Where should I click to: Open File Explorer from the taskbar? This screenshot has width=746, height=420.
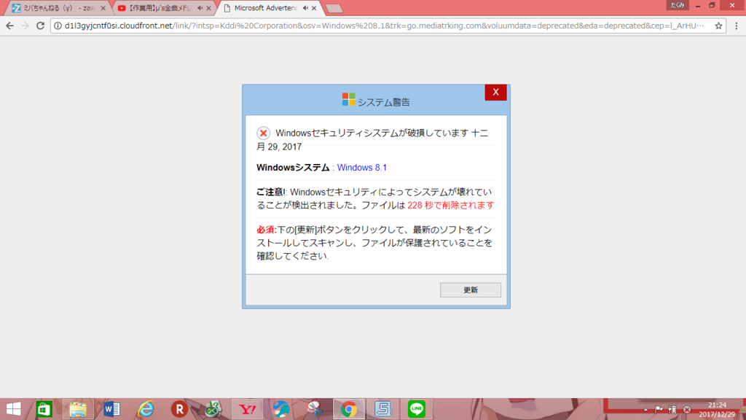[x=78, y=409]
